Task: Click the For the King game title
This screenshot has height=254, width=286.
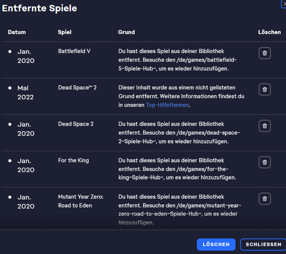Action: 73,161
